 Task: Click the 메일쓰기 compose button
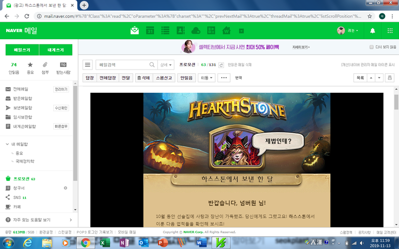click(x=22, y=50)
